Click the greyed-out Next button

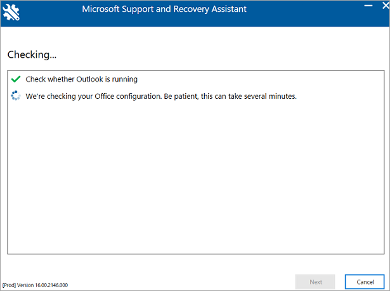(x=316, y=281)
